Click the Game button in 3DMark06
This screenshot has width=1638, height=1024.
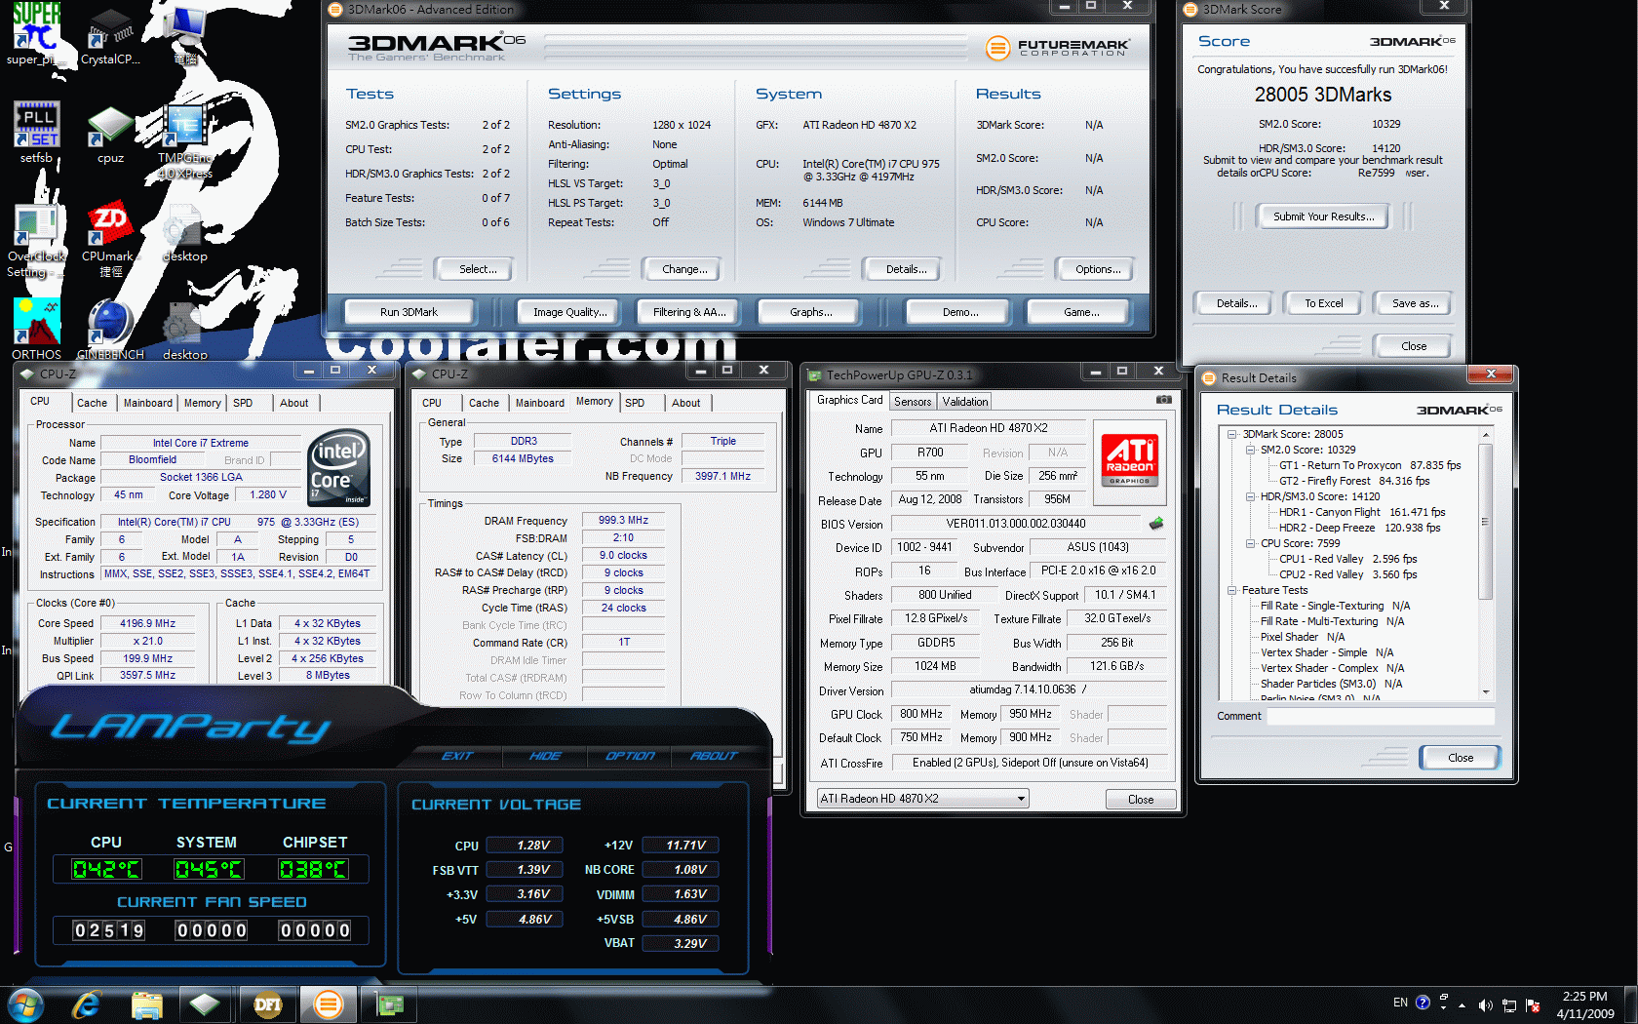(1080, 312)
